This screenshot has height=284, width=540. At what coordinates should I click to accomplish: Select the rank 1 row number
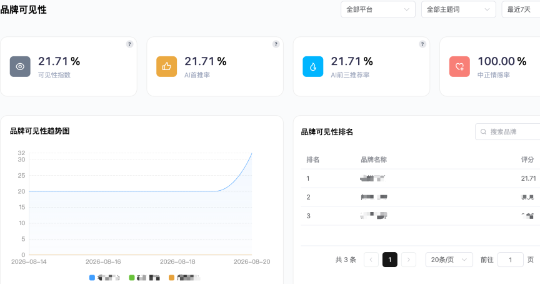click(308, 178)
